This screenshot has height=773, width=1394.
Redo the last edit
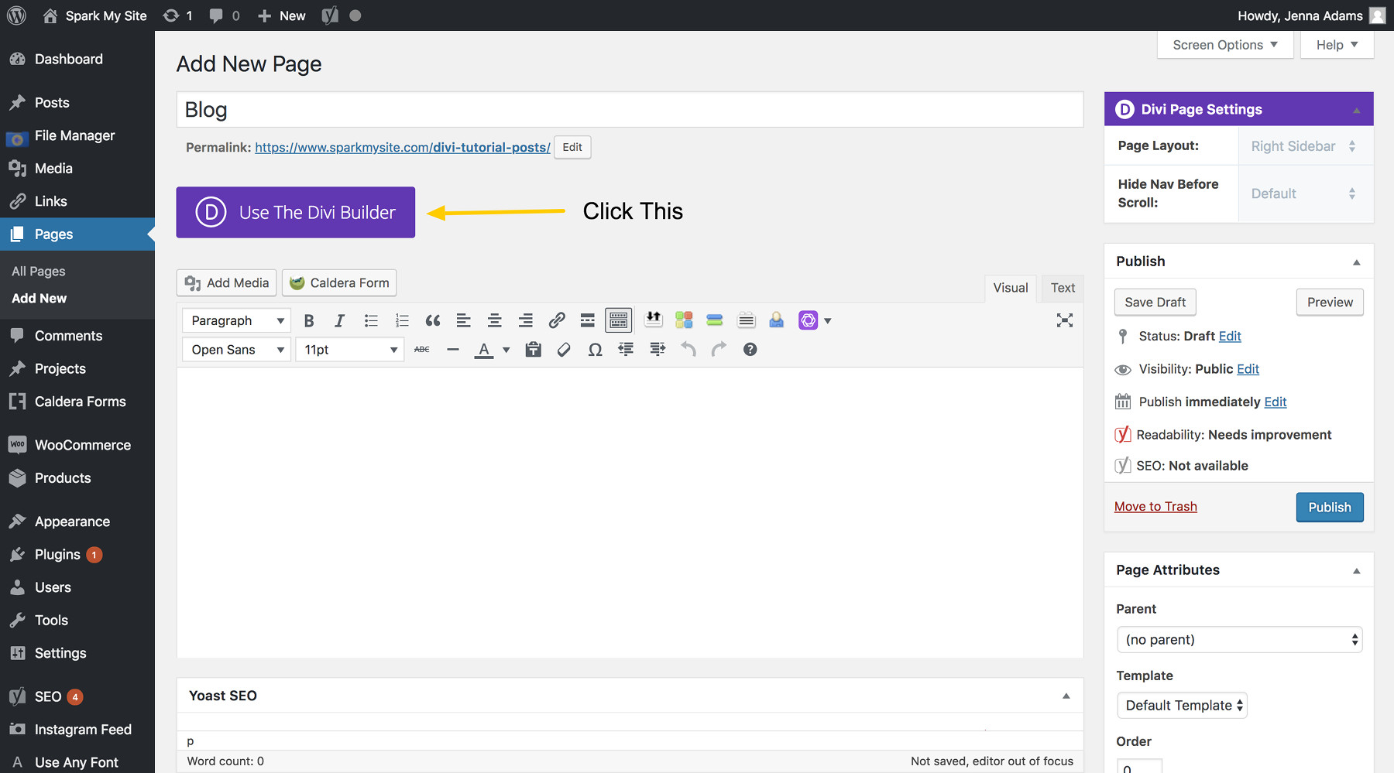point(719,350)
